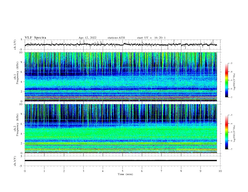This screenshot has height=192, width=248.
Task: Click the ch.2 spectrogram panel
Action: click(121, 129)
